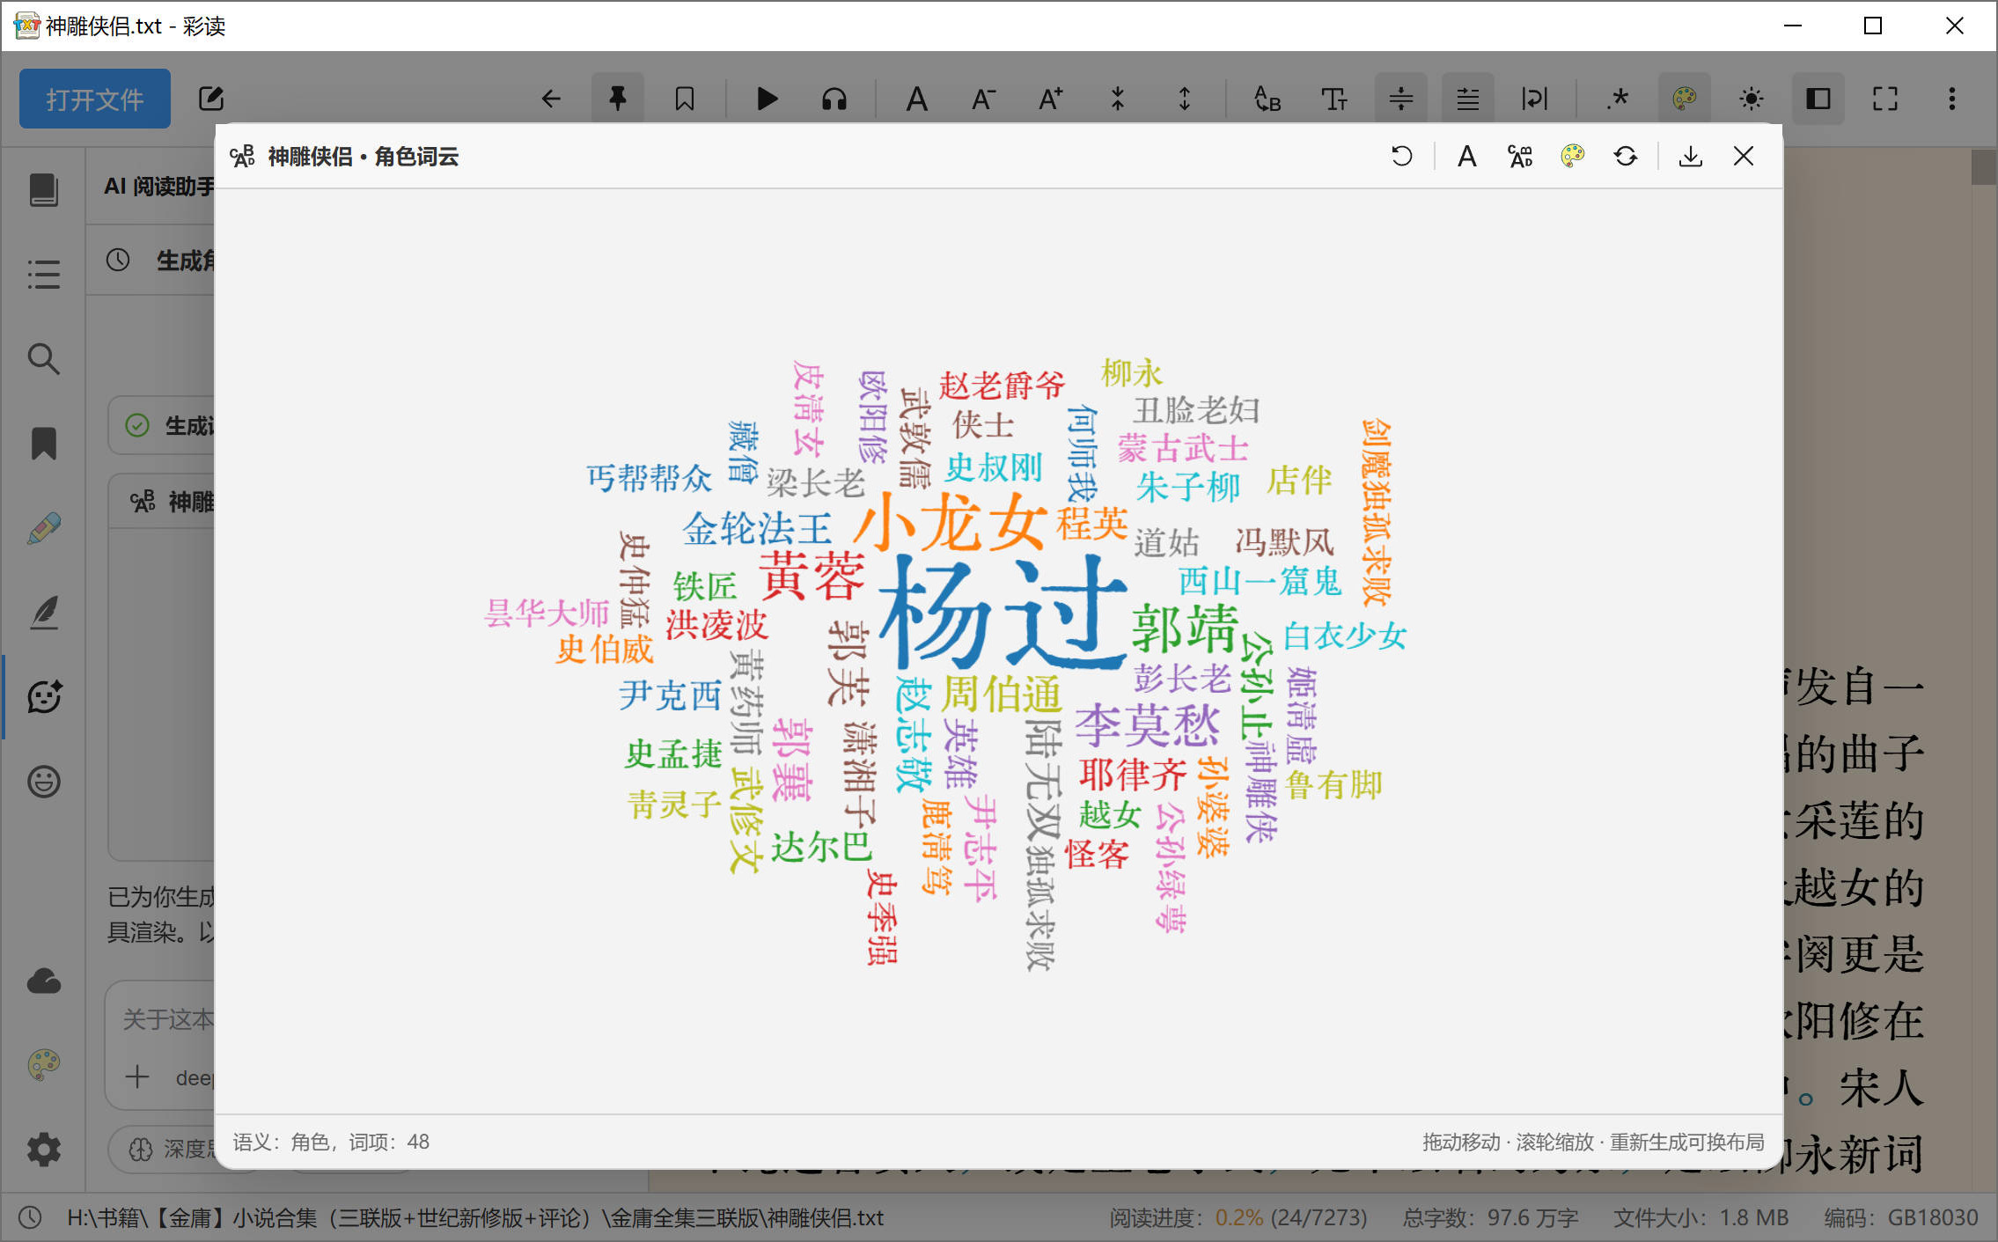The height and width of the screenshot is (1242, 1998).
Task: Click the reader vertical scrollbar thumb
Action: 1984,167
